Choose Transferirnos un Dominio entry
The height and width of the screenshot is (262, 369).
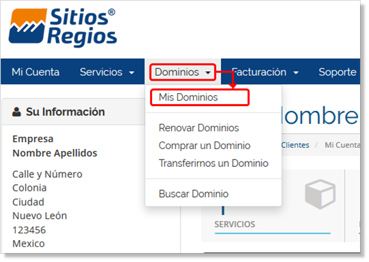coord(214,163)
